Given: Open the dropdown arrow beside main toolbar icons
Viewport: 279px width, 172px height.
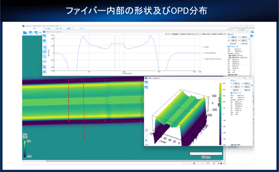Looking at the screenshot, I should click(40, 33).
